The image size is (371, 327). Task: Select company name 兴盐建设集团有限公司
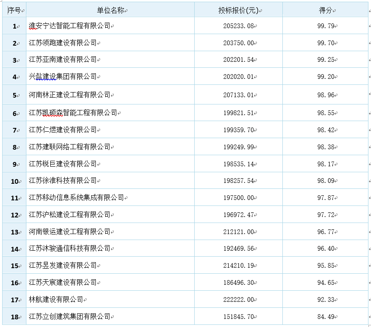pos(63,76)
